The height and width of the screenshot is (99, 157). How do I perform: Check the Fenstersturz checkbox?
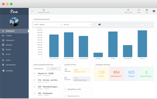coord(65,96)
